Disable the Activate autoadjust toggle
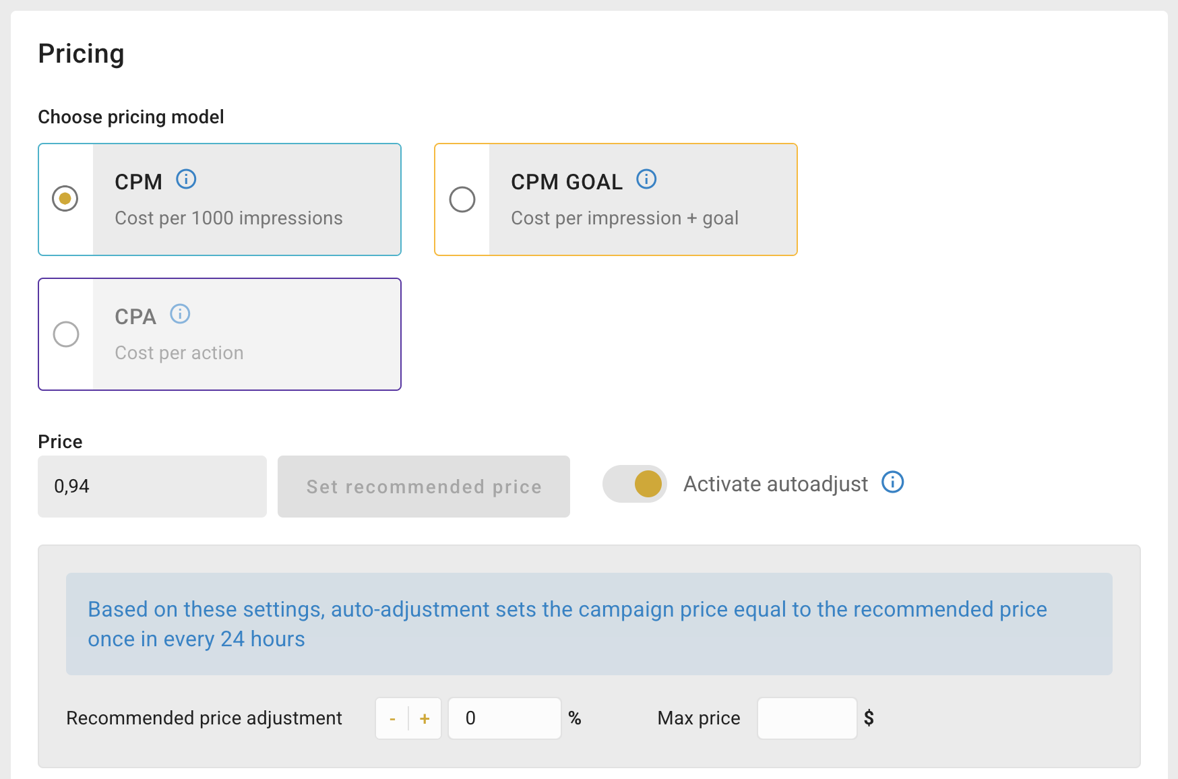 point(635,484)
